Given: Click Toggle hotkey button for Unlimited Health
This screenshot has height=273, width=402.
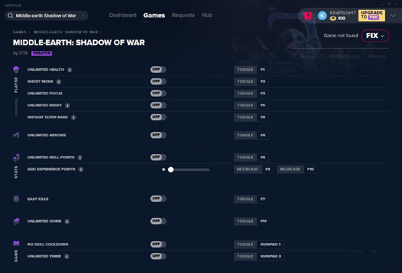Looking at the screenshot, I should pyautogui.click(x=245, y=70).
